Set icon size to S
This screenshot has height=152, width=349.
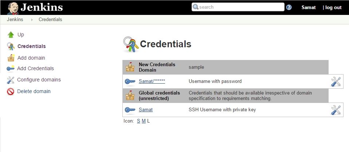pos(138,121)
